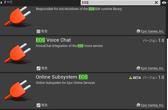Click the BETA label on Online Subsystem EOS
The image size is (168, 110).
pos(137,78)
